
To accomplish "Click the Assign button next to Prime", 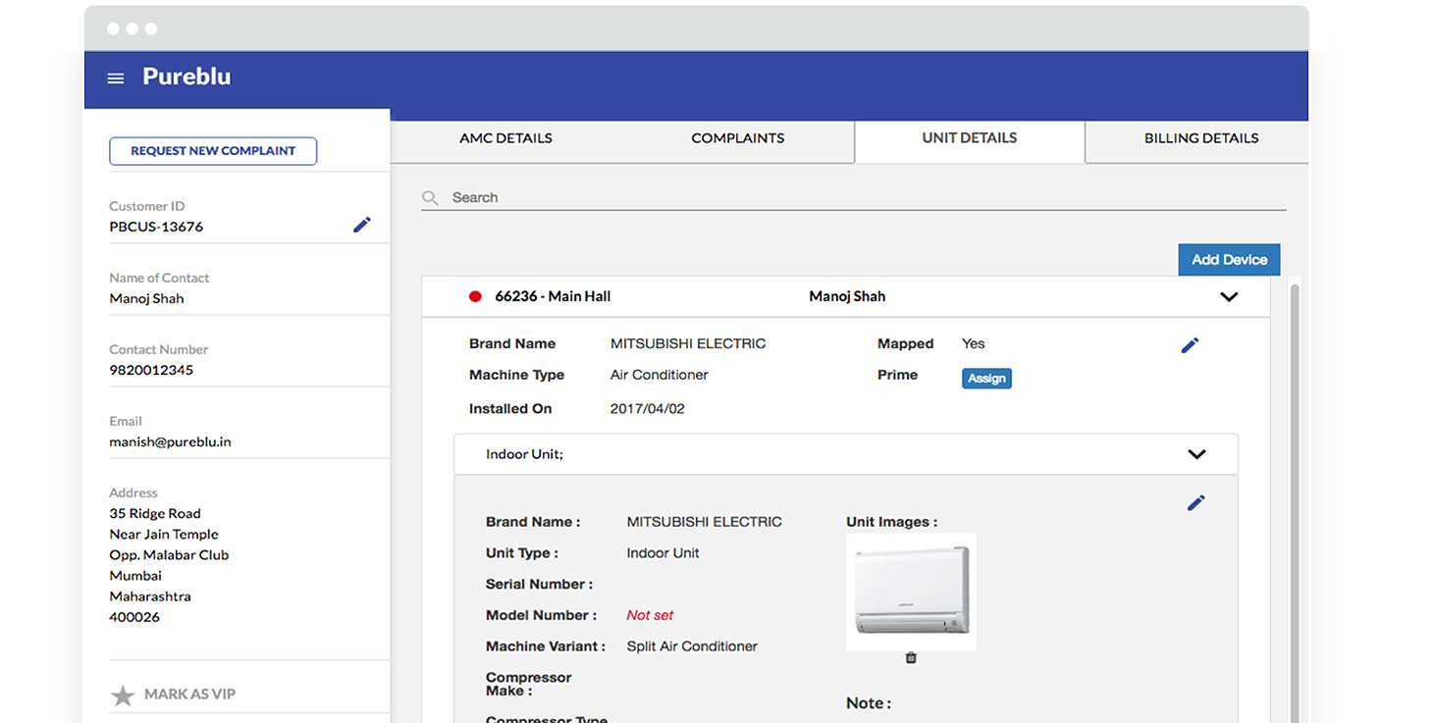I will pos(986,379).
